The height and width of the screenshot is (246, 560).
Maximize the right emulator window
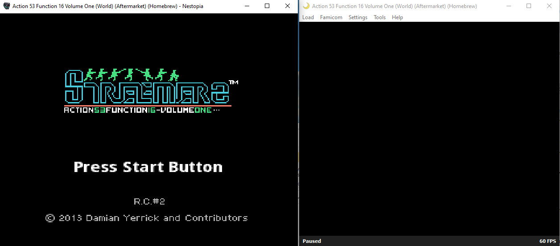tap(529, 6)
